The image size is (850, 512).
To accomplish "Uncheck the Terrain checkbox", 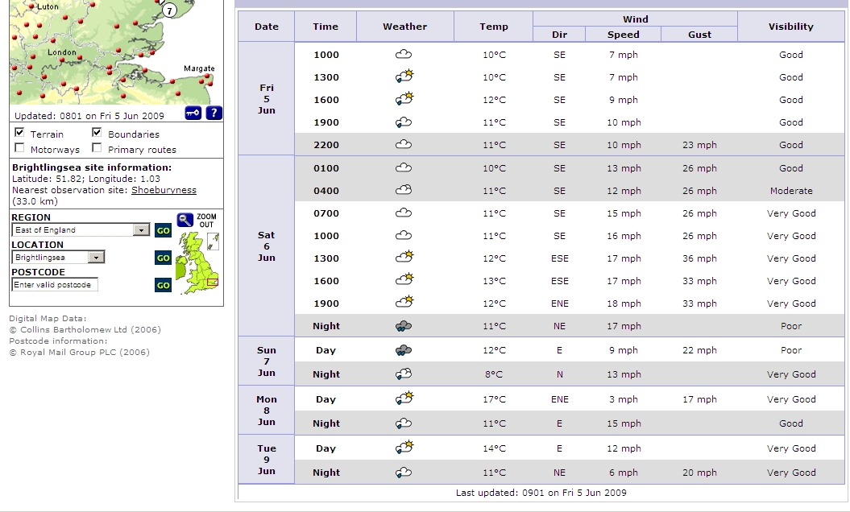I will click(20, 133).
